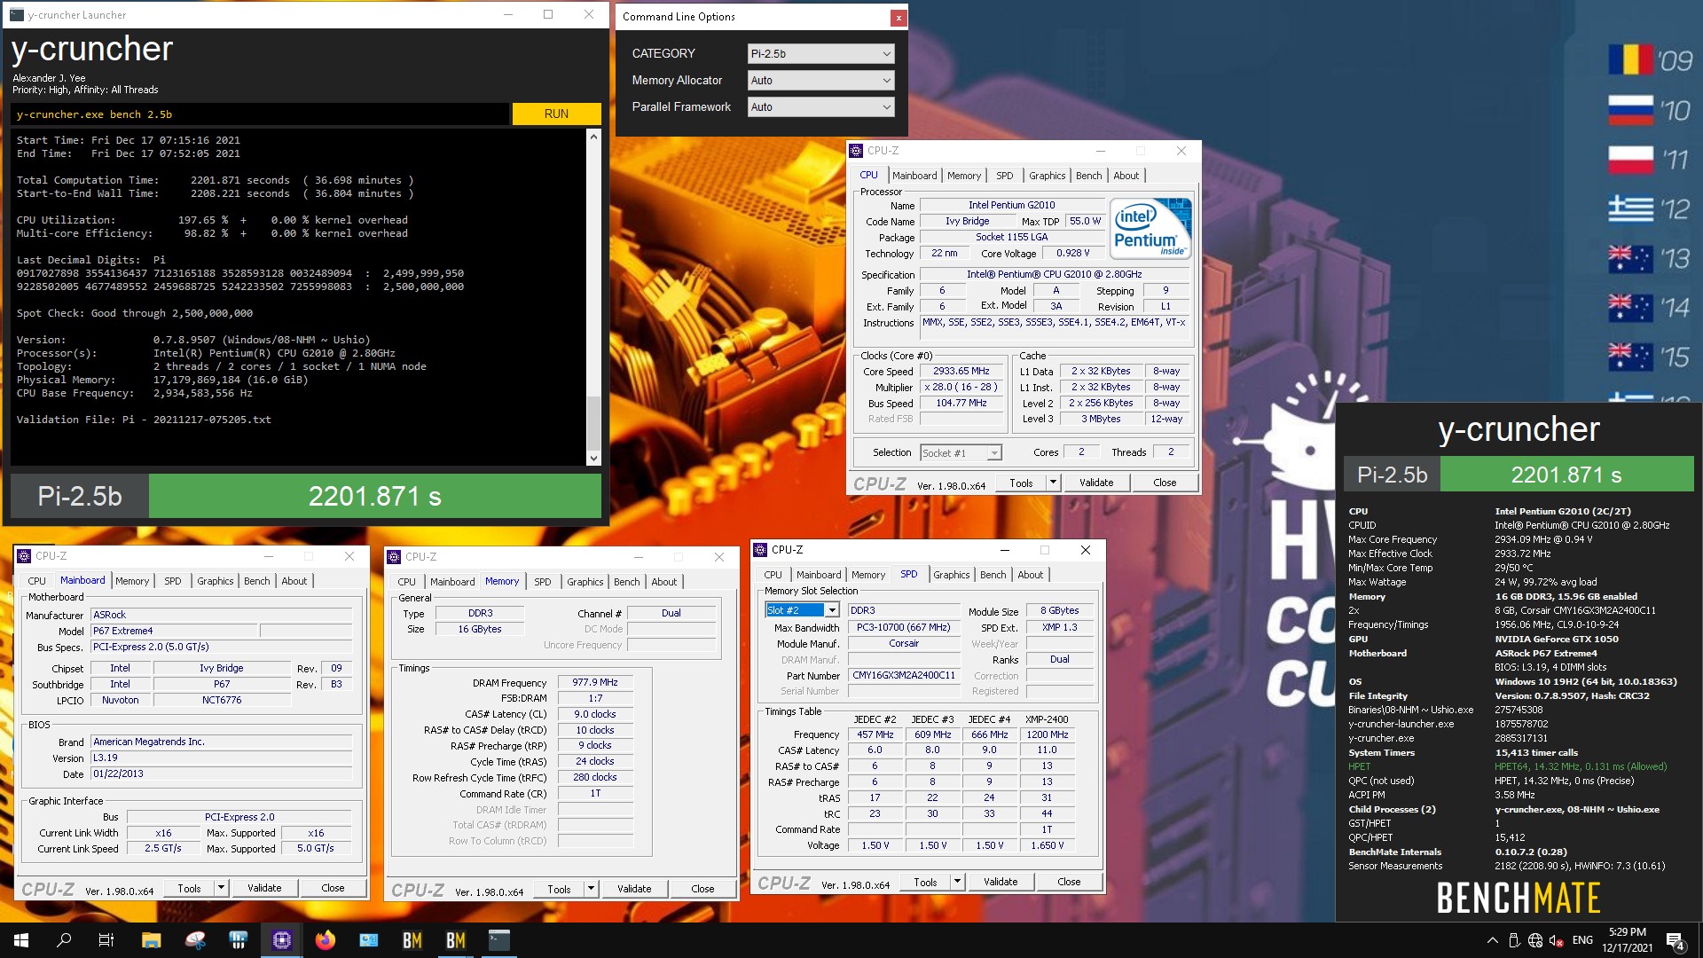Open the network globe tray icon
The width and height of the screenshot is (1703, 958).
(1535, 940)
